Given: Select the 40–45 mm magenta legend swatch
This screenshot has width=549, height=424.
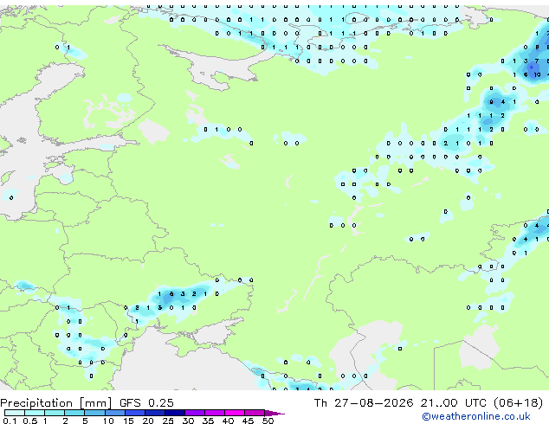Looking at the screenshot, I should [x=235, y=413].
